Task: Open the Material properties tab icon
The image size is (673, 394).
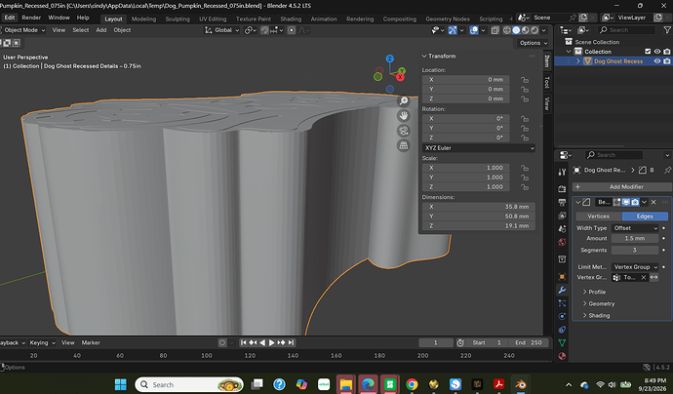Action: point(562,356)
